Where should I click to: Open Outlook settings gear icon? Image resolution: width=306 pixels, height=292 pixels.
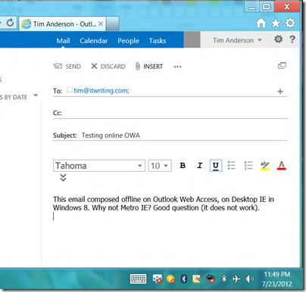[279, 39]
